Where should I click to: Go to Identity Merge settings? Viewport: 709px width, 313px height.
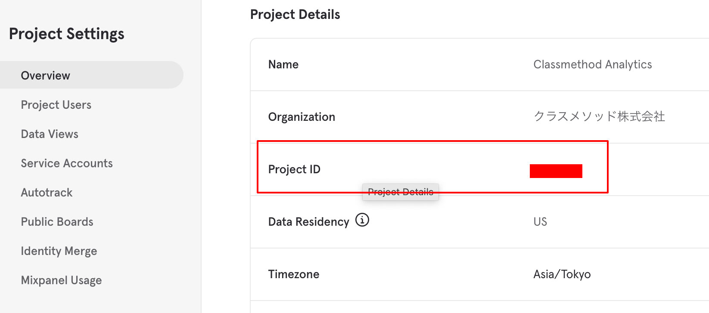coord(59,251)
